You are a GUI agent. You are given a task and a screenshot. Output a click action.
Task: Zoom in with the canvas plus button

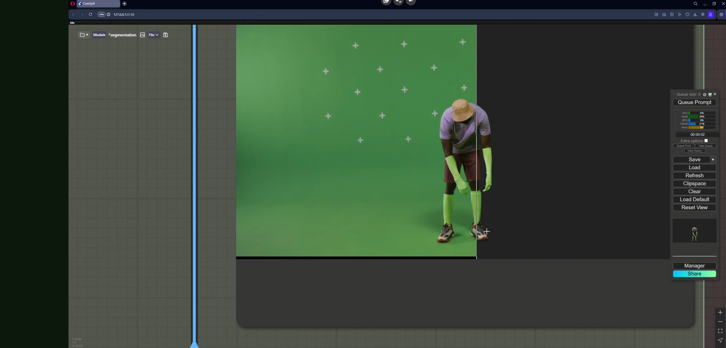[x=720, y=312]
